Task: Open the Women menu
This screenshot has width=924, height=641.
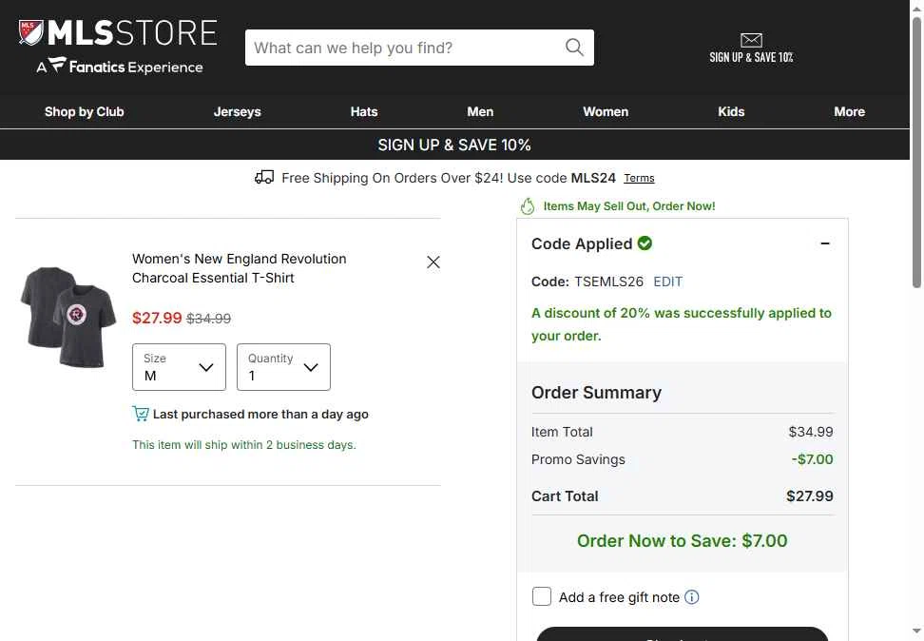Action: click(606, 111)
